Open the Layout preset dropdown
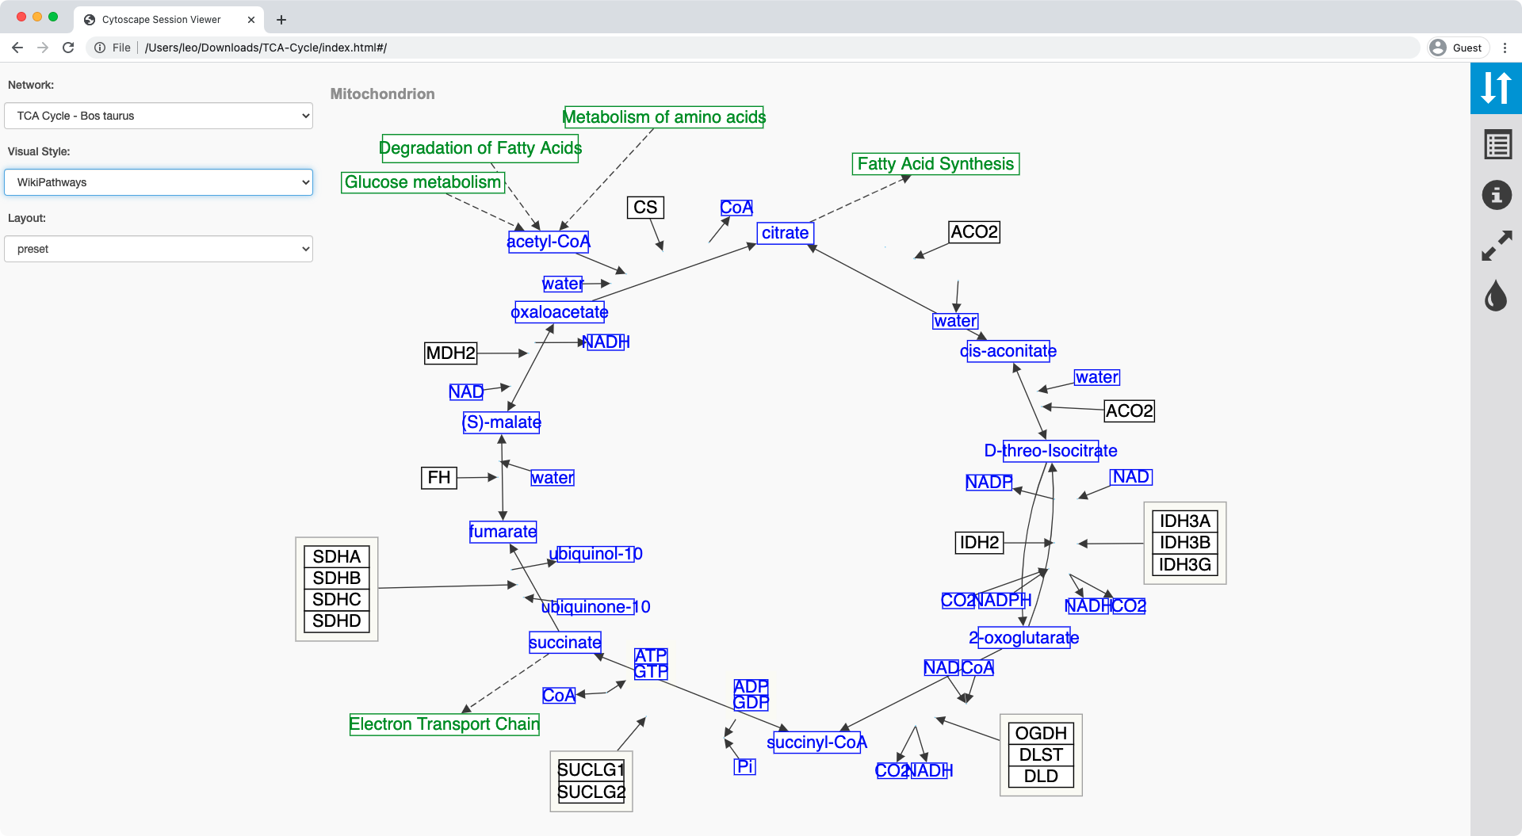 (x=159, y=249)
